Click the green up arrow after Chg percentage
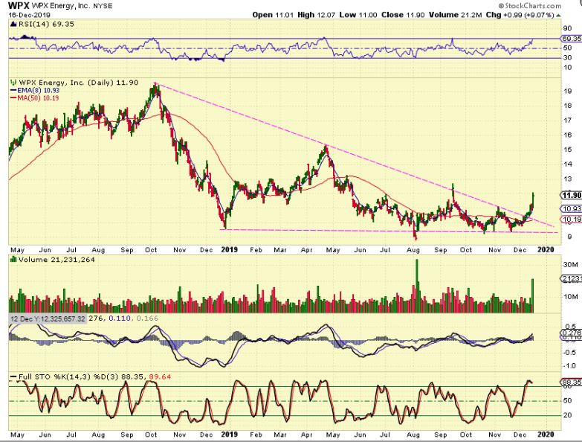 tap(558, 15)
